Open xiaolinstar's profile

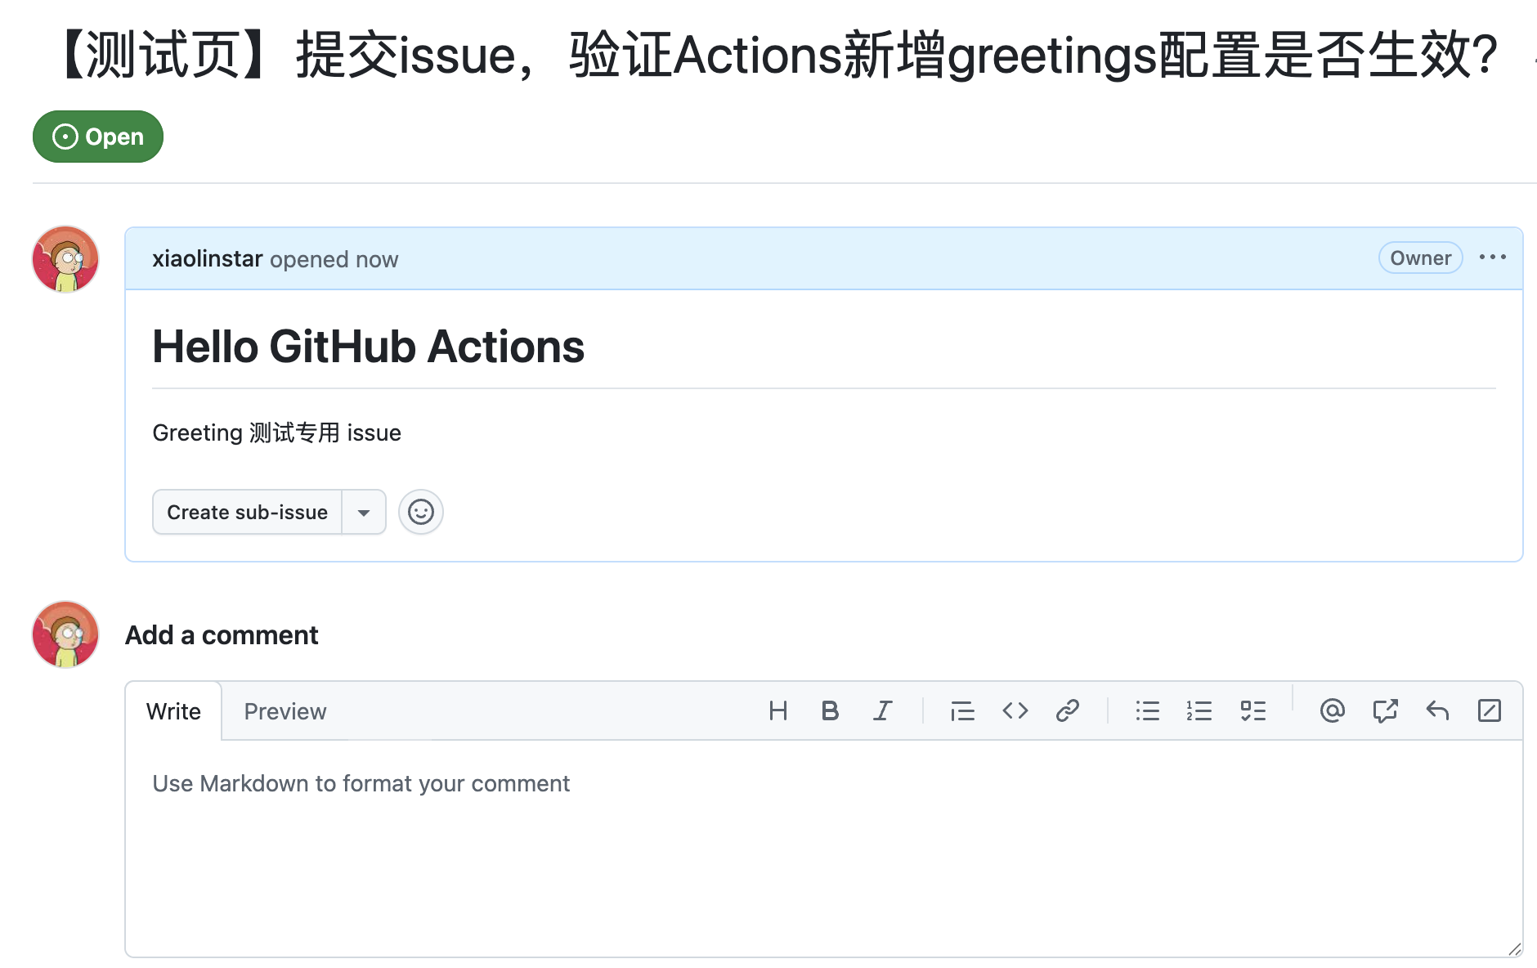pyautogui.click(x=207, y=258)
